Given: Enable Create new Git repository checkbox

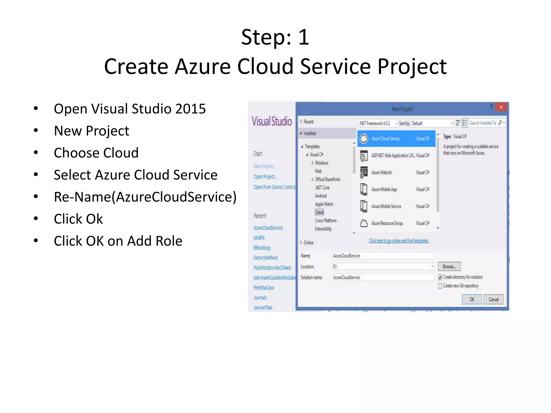Looking at the screenshot, I should click(x=440, y=286).
